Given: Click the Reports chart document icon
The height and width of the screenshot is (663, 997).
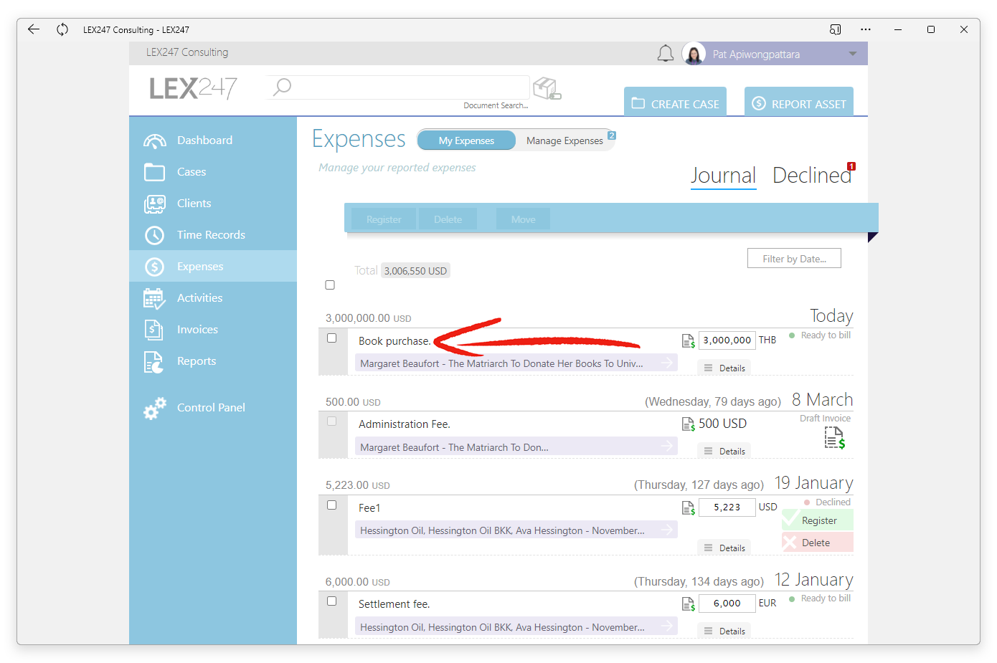Looking at the screenshot, I should (x=153, y=362).
